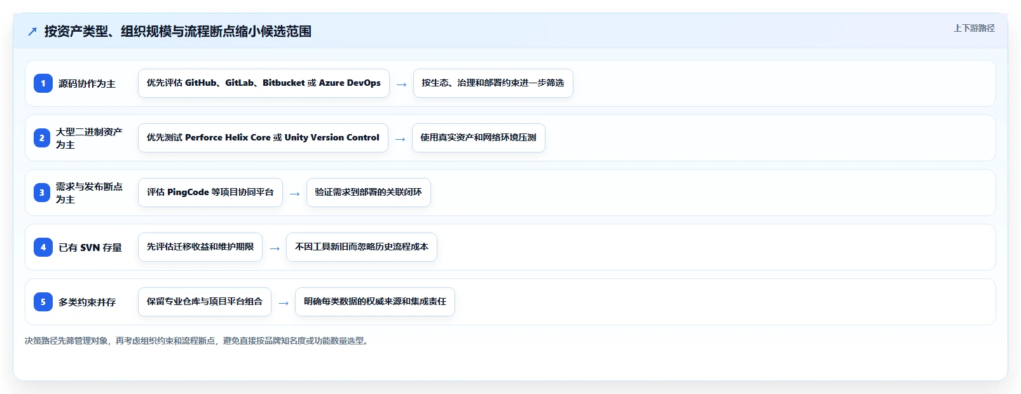Image resolution: width=1021 pixels, height=394 pixels.
Task: Click the step number 5 badge
Action: click(43, 302)
